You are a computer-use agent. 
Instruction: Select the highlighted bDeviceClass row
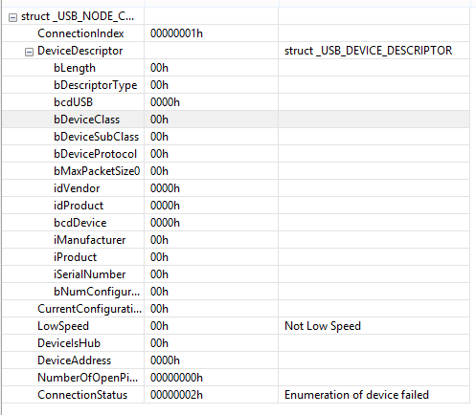coord(236,120)
